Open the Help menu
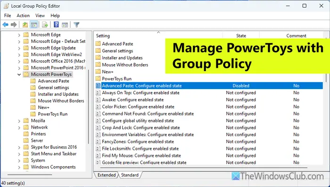The height and width of the screenshot is (187, 330). pyautogui.click(x=55, y=16)
